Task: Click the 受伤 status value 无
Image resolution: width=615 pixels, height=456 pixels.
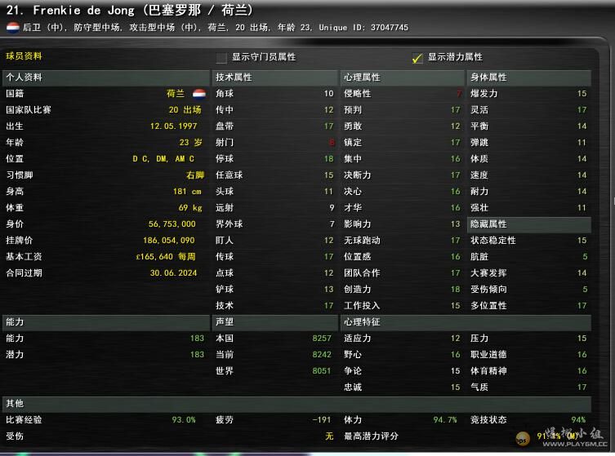Action: click(x=329, y=436)
